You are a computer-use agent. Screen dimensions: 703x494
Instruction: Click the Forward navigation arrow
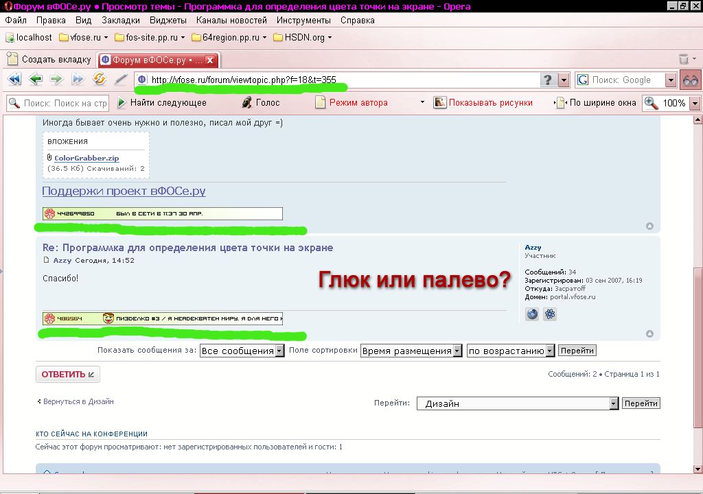click(x=56, y=80)
